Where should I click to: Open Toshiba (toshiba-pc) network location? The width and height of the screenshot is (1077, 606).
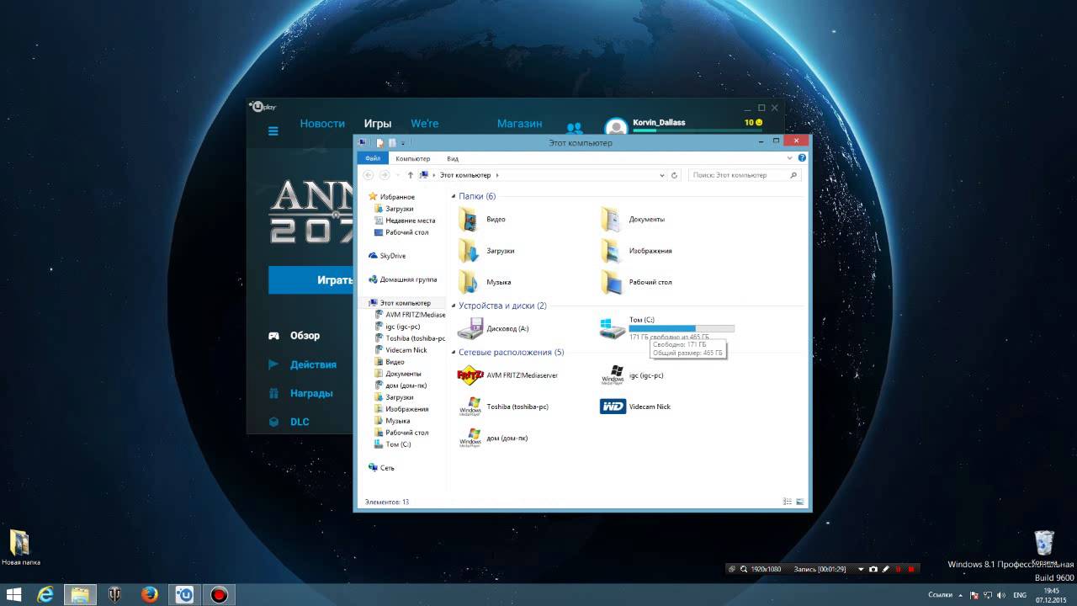click(x=503, y=407)
